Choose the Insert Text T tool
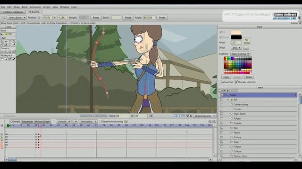Image resolution: width=302 pixels, height=169 pixels. [x=10, y=45]
